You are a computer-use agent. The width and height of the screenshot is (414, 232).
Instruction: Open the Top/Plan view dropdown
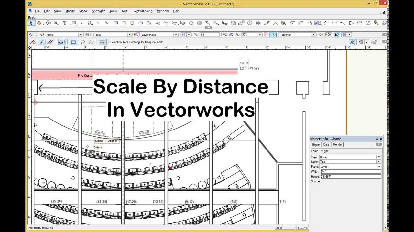click(x=297, y=34)
